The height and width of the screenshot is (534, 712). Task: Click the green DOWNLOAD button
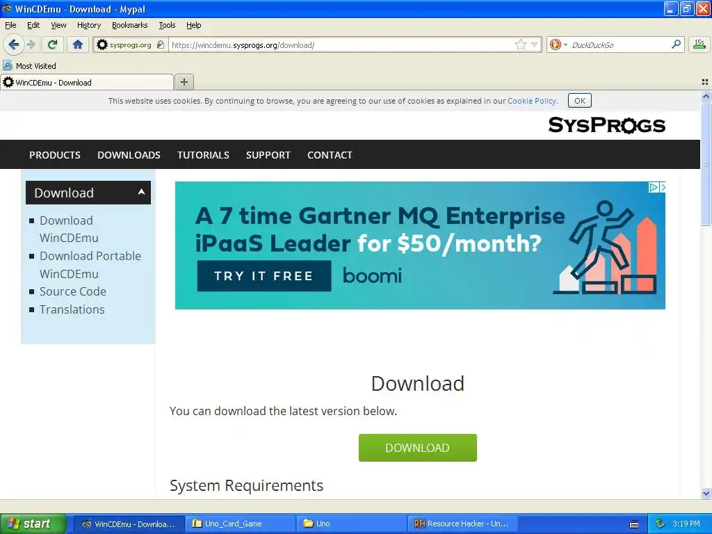pos(418,448)
